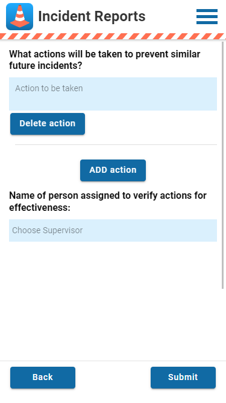Click the prevent similar future incidents question
This screenshot has width=226, height=403.
104,60
